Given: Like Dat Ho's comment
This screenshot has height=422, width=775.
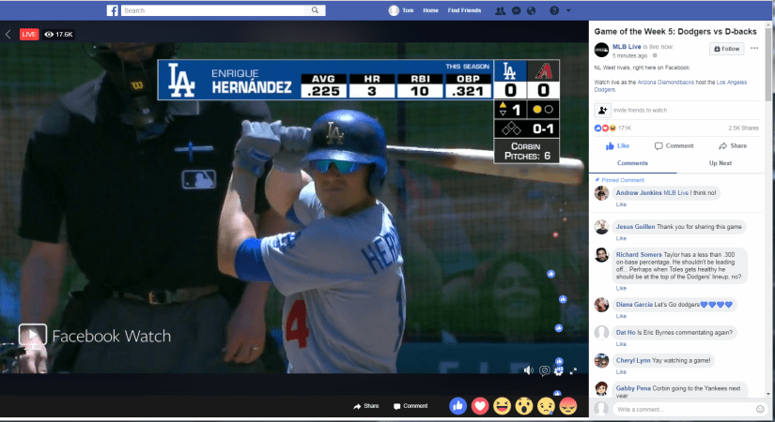Looking at the screenshot, I should (621, 344).
